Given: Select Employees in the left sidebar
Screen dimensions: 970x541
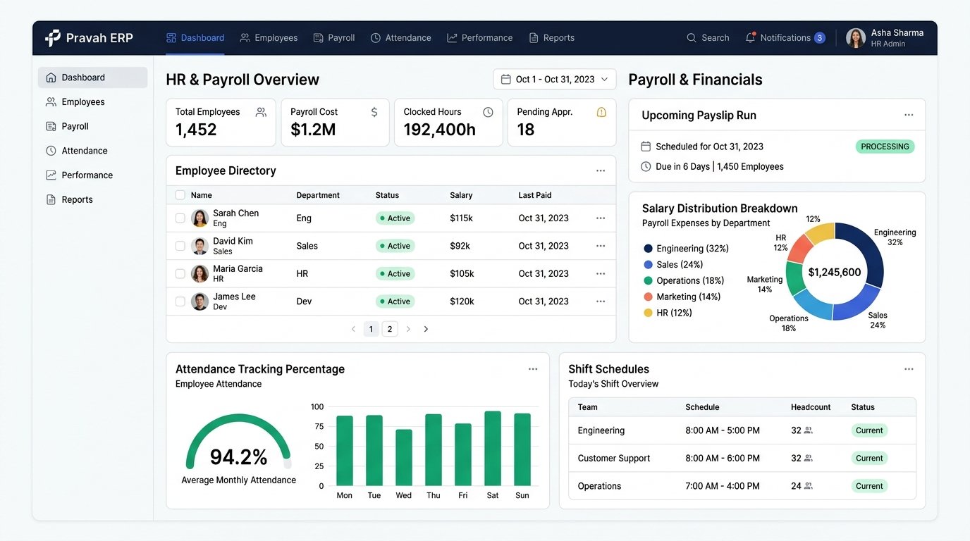Looking at the screenshot, I should coord(92,102).
